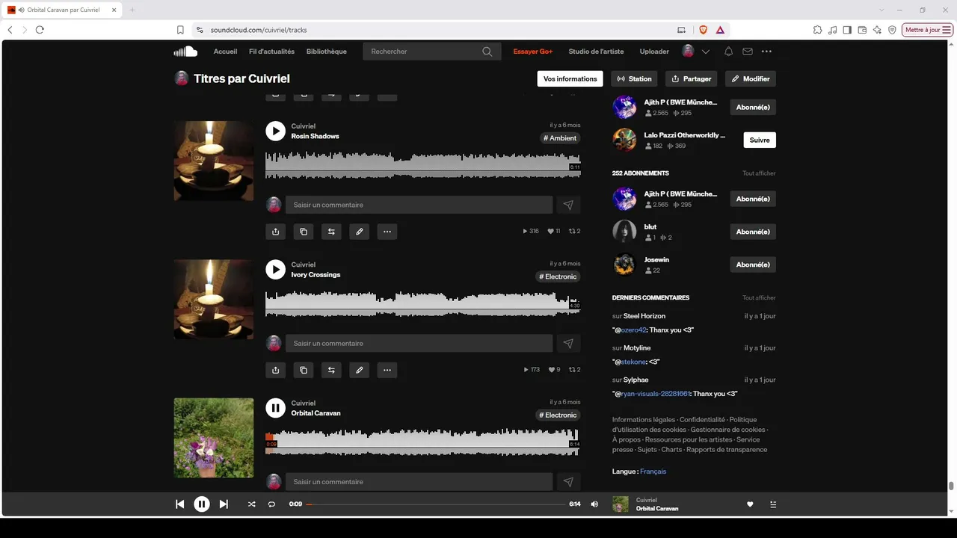This screenshot has width=957, height=538.
Task: Open the notifications bell
Action: tap(728, 52)
